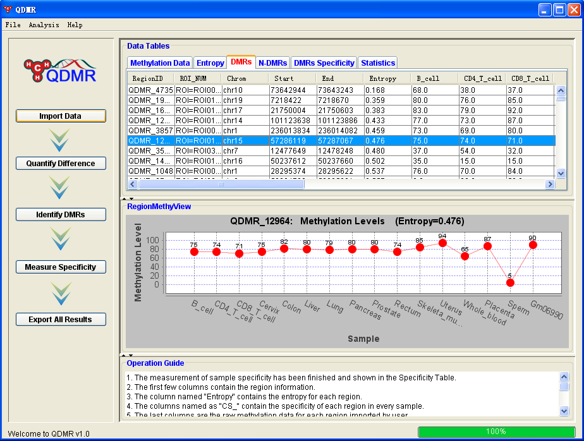Image resolution: width=584 pixels, height=441 pixels.
Task: Select the chr17 row with entropy 0.383
Action: (x=341, y=110)
